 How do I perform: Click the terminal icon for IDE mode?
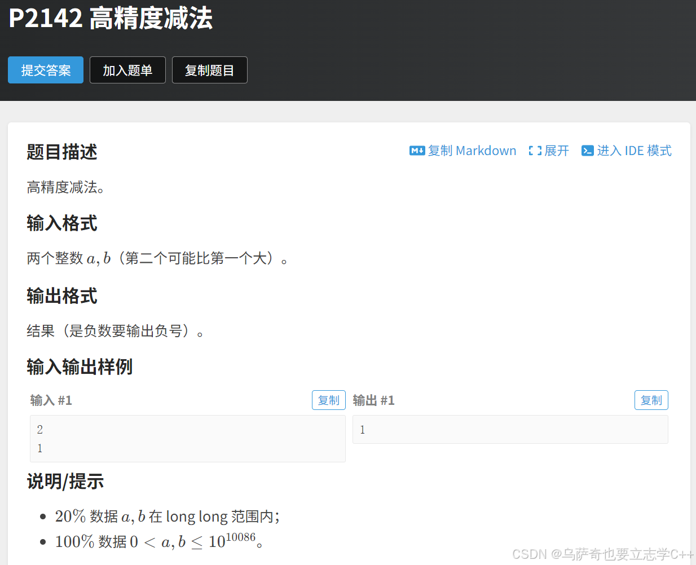(587, 151)
